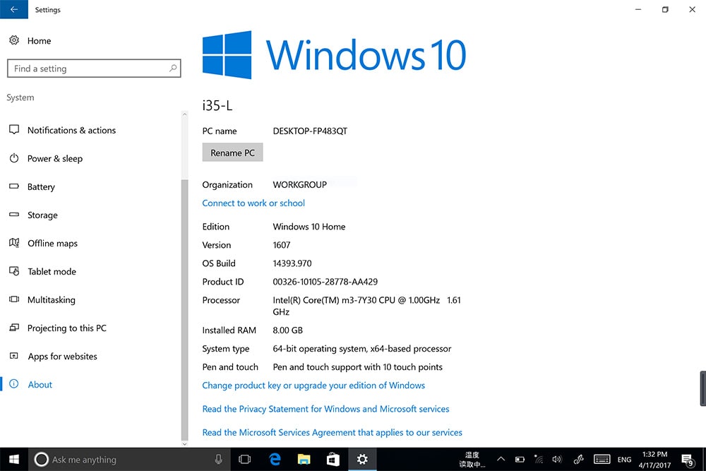This screenshot has height=471, width=706.
Task: Open Storage settings page
Action: [x=42, y=215]
